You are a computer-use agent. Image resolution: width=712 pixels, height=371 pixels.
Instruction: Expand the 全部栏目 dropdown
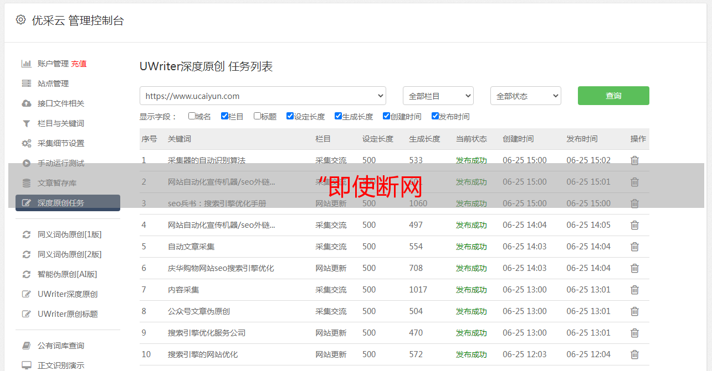tap(438, 96)
